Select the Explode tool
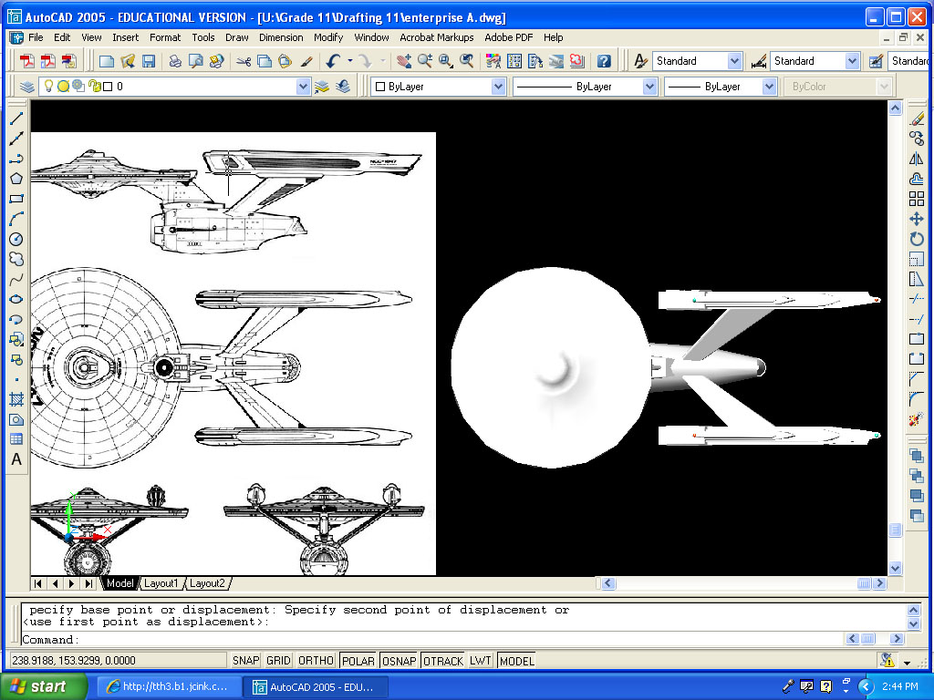This screenshot has width=934, height=700. tap(917, 419)
